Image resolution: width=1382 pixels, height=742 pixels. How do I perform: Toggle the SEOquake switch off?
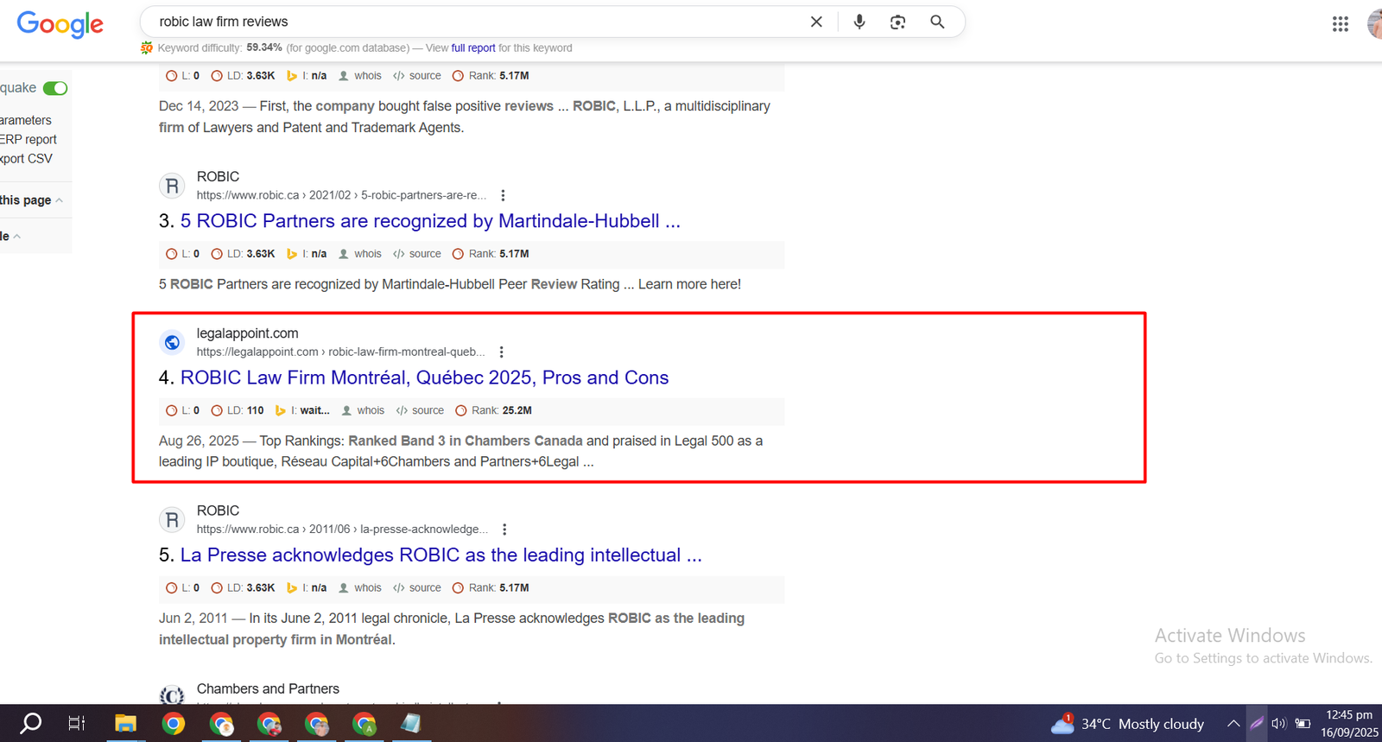click(x=55, y=88)
